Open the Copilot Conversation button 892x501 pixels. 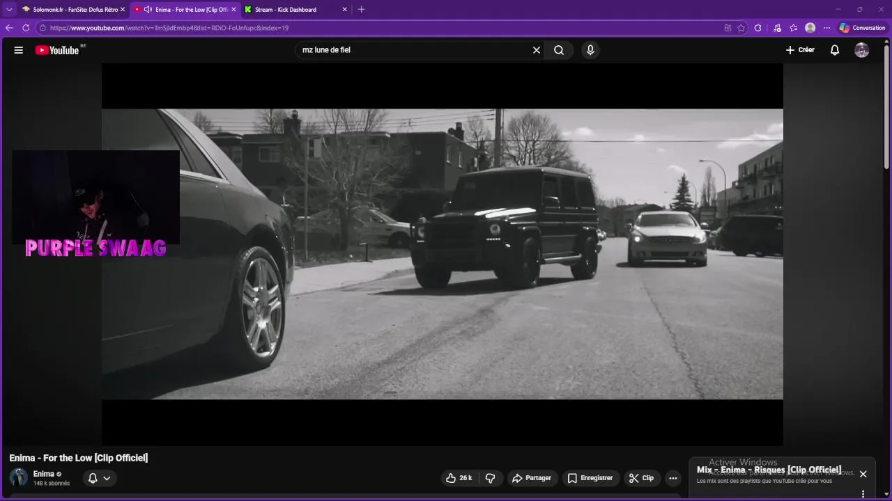862,28
